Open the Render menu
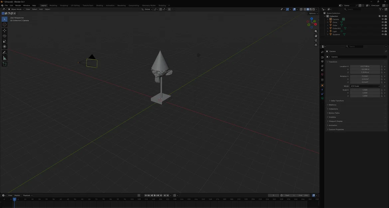The image size is (389, 208). click(x=18, y=5)
